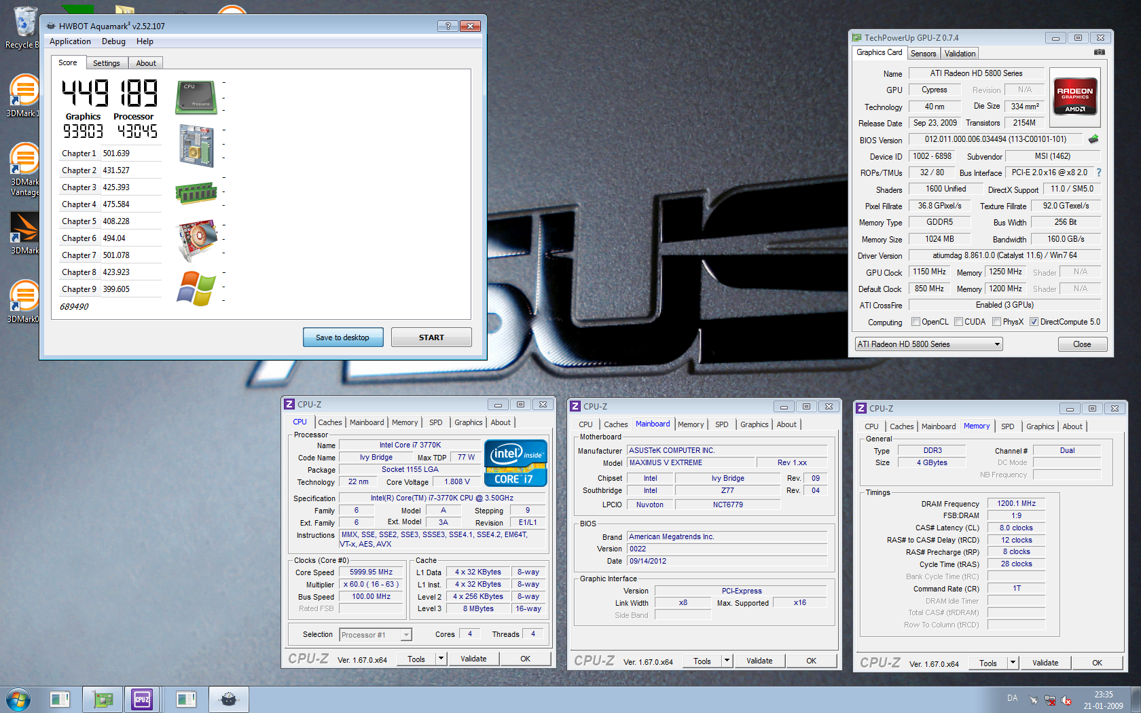Image resolution: width=1141 pixels, height=713 pixels.
Task: Open the 3DMark Vantage desktop shortcut
Action: tap(24, 170)
